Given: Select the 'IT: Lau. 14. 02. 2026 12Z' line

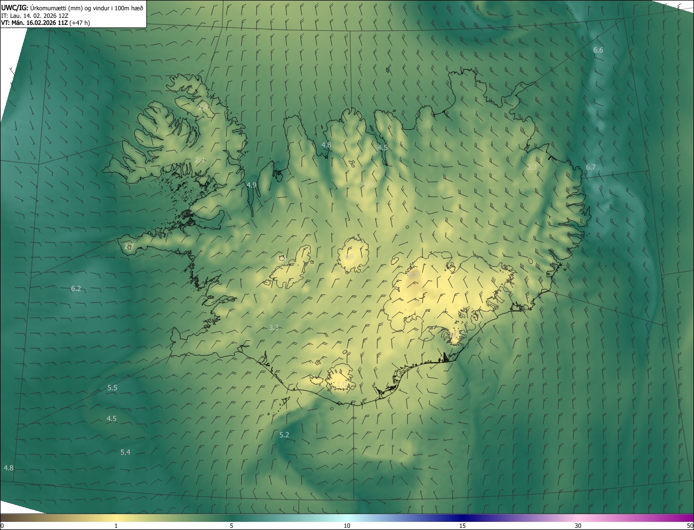Looking at the screenshot, I should pos(35,15).
